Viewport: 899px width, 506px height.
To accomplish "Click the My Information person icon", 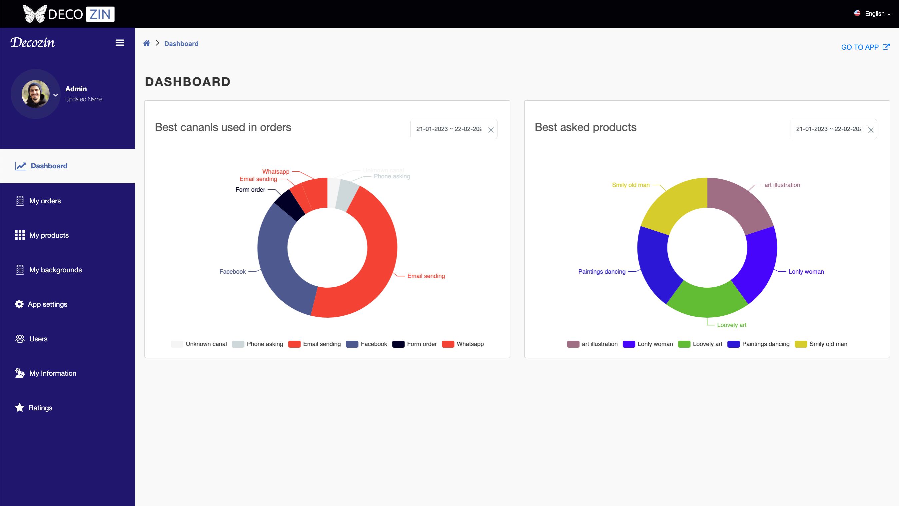I will tap(20, 373).
